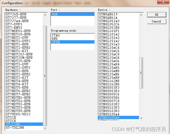This screenshot has height=134, width=170.
Task: Close the Configuration dialog
Action: pos(163,2)
